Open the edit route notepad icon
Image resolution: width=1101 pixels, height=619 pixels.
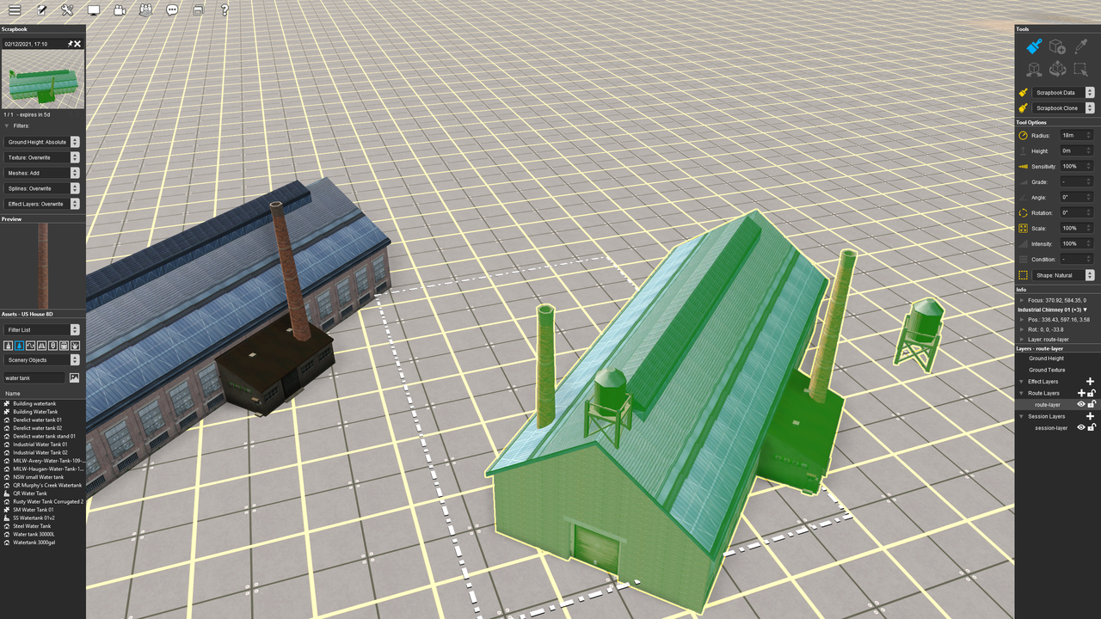coord(41,10)
